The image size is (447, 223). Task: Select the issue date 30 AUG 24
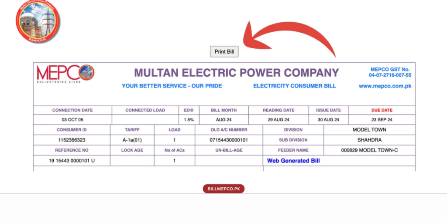328,120
